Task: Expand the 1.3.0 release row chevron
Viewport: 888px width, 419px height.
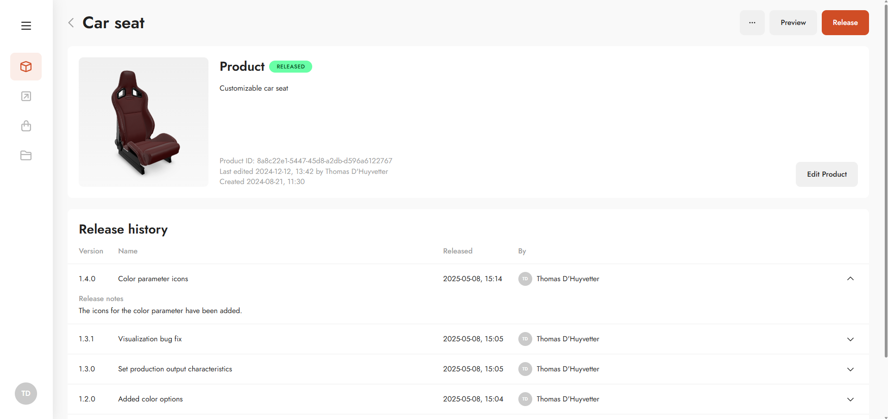Action: [850, 369]
